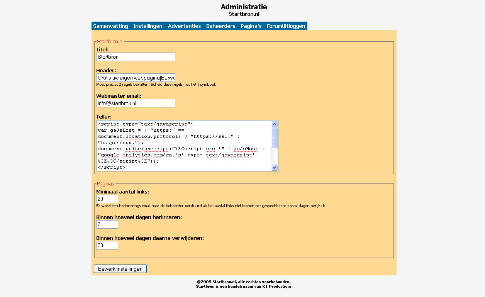Click the Webmaster email: label

[119, 96]
